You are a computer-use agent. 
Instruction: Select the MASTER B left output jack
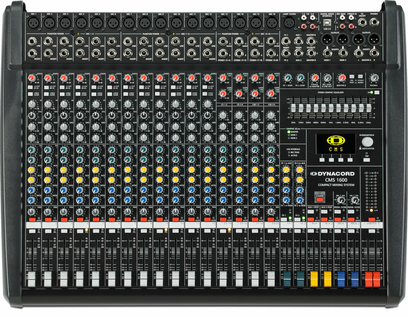tap(311, 42)
